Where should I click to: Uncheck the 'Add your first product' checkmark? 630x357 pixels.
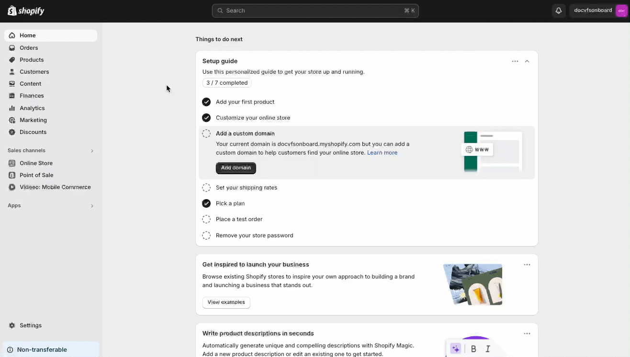(x=206, y=102)
